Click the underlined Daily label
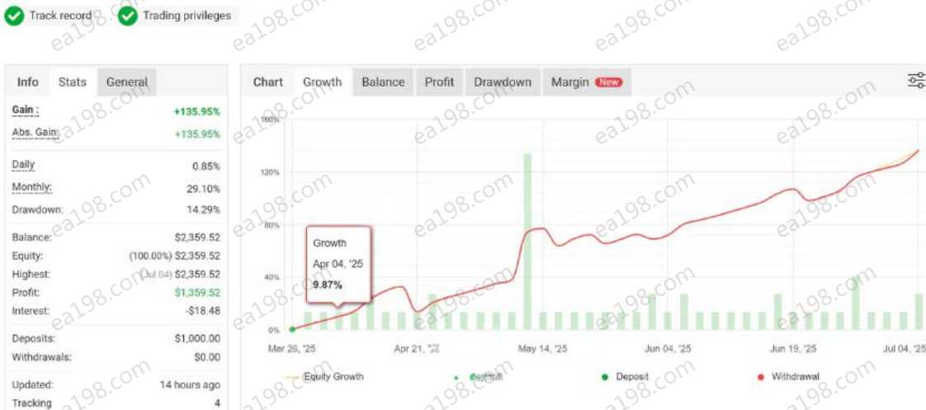Image resolution: width=926 pixels, height=410 pixels. (23, 165)
